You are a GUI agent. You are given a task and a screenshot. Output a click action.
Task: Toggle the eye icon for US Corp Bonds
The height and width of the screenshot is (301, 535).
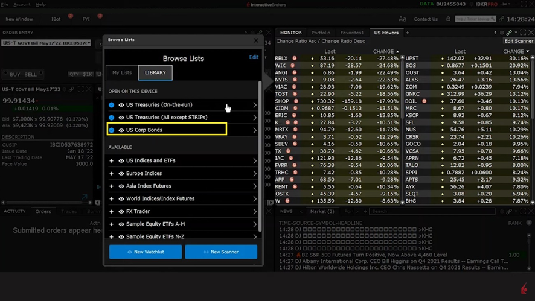pyautogui.click(x=121, y=130)
